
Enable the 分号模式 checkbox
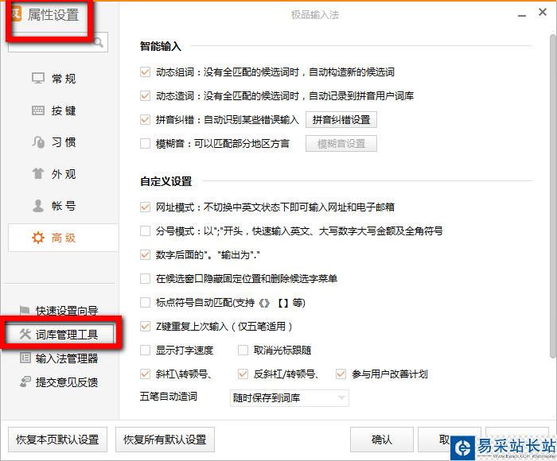[145, 231]
